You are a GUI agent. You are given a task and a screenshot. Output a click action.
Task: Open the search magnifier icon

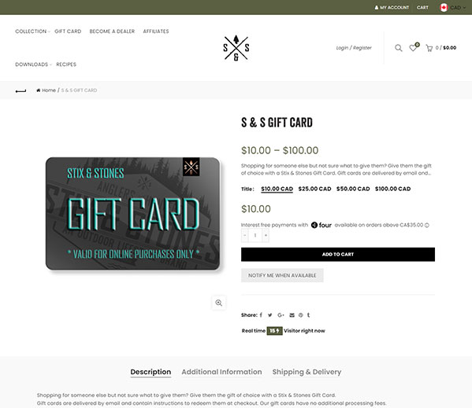point(398,48)
